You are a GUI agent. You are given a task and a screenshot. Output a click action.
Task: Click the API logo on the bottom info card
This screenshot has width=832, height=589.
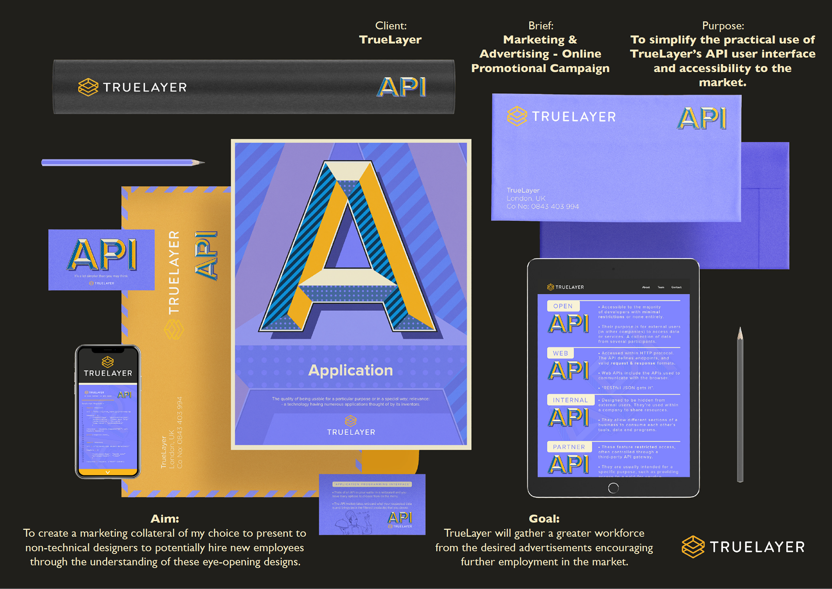click(400, 517)
